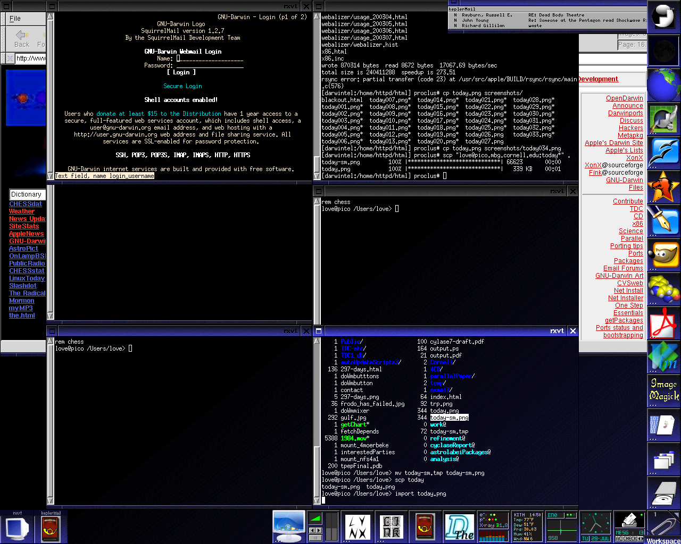Image resolution: width=681 pixels, height=544 pixels.
Task: Click the Dictionary box in sidebar
Action: (27, 194)
